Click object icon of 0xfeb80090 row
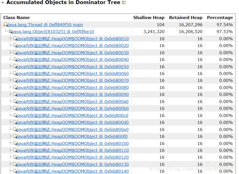Screen dimensions: 239x174 (15, 94)
